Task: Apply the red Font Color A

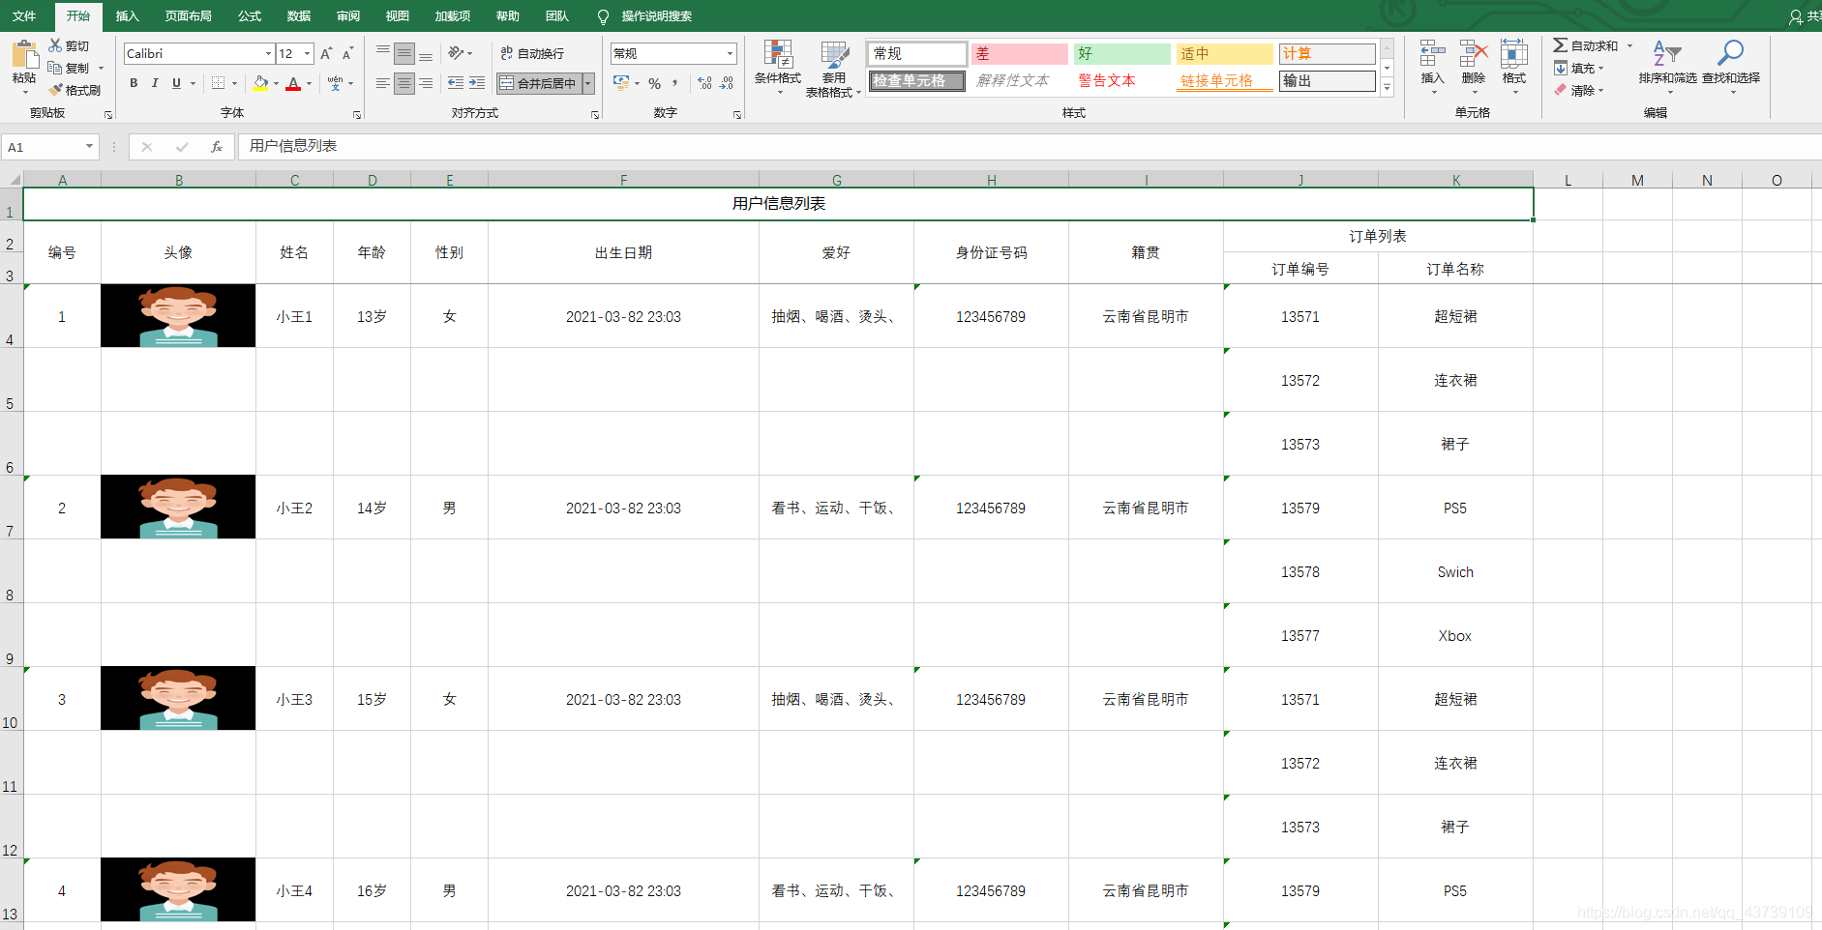Action: tap(293, 83)
